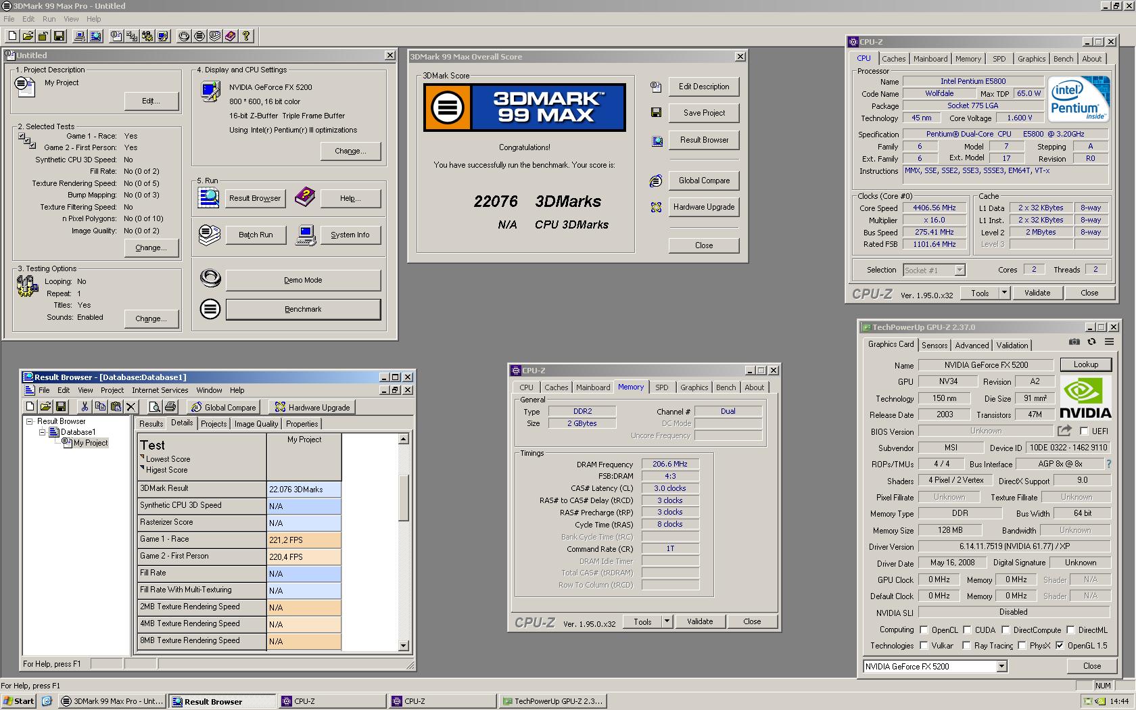Toggle the Ray Tracing checkbox in GPU-Z
The image size is (1136, 710).
pyautogui.click(x=967, y=646)
